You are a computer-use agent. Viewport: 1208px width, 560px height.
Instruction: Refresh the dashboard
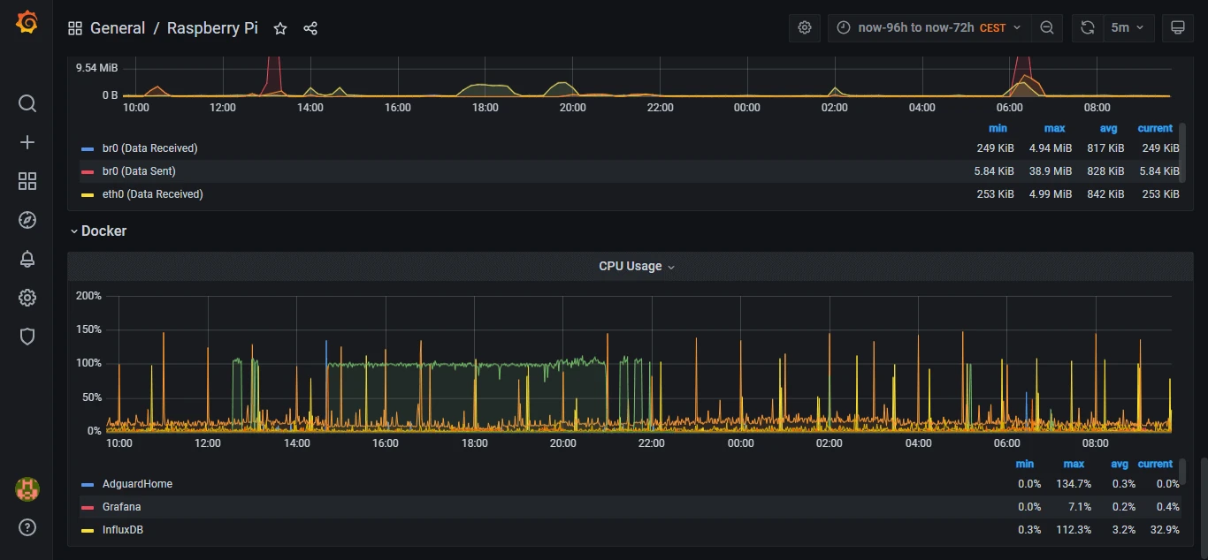1088,27
